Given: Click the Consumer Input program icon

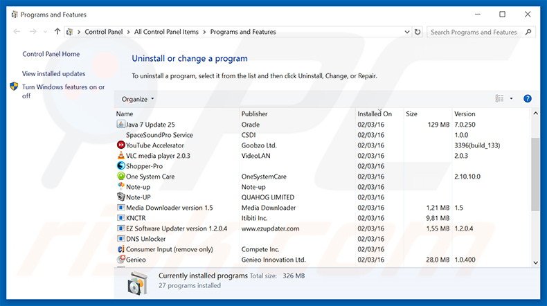Looking at the screenshot, I should (x=120, y=249).
